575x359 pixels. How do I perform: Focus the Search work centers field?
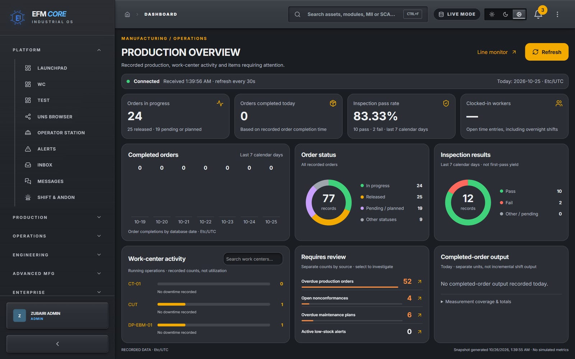pyautogui.click(x=253, y=259)
